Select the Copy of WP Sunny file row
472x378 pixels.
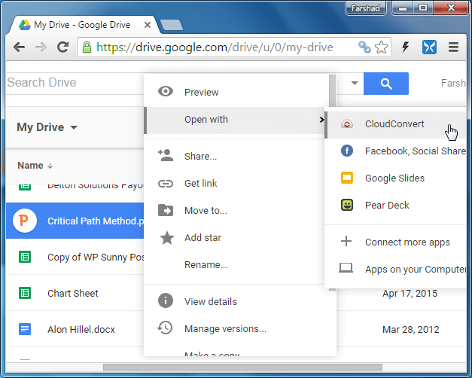click(x=75, y=257)
